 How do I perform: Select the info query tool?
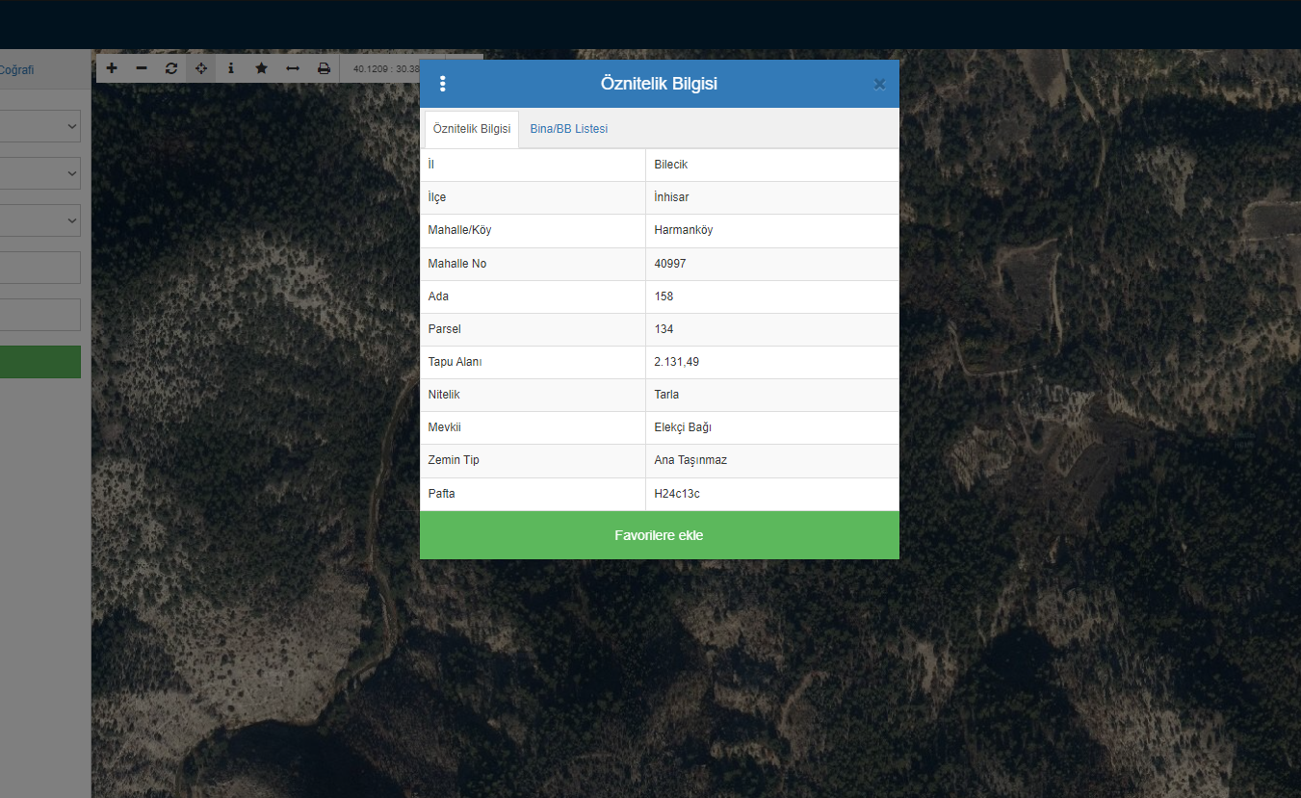(231, 68)
